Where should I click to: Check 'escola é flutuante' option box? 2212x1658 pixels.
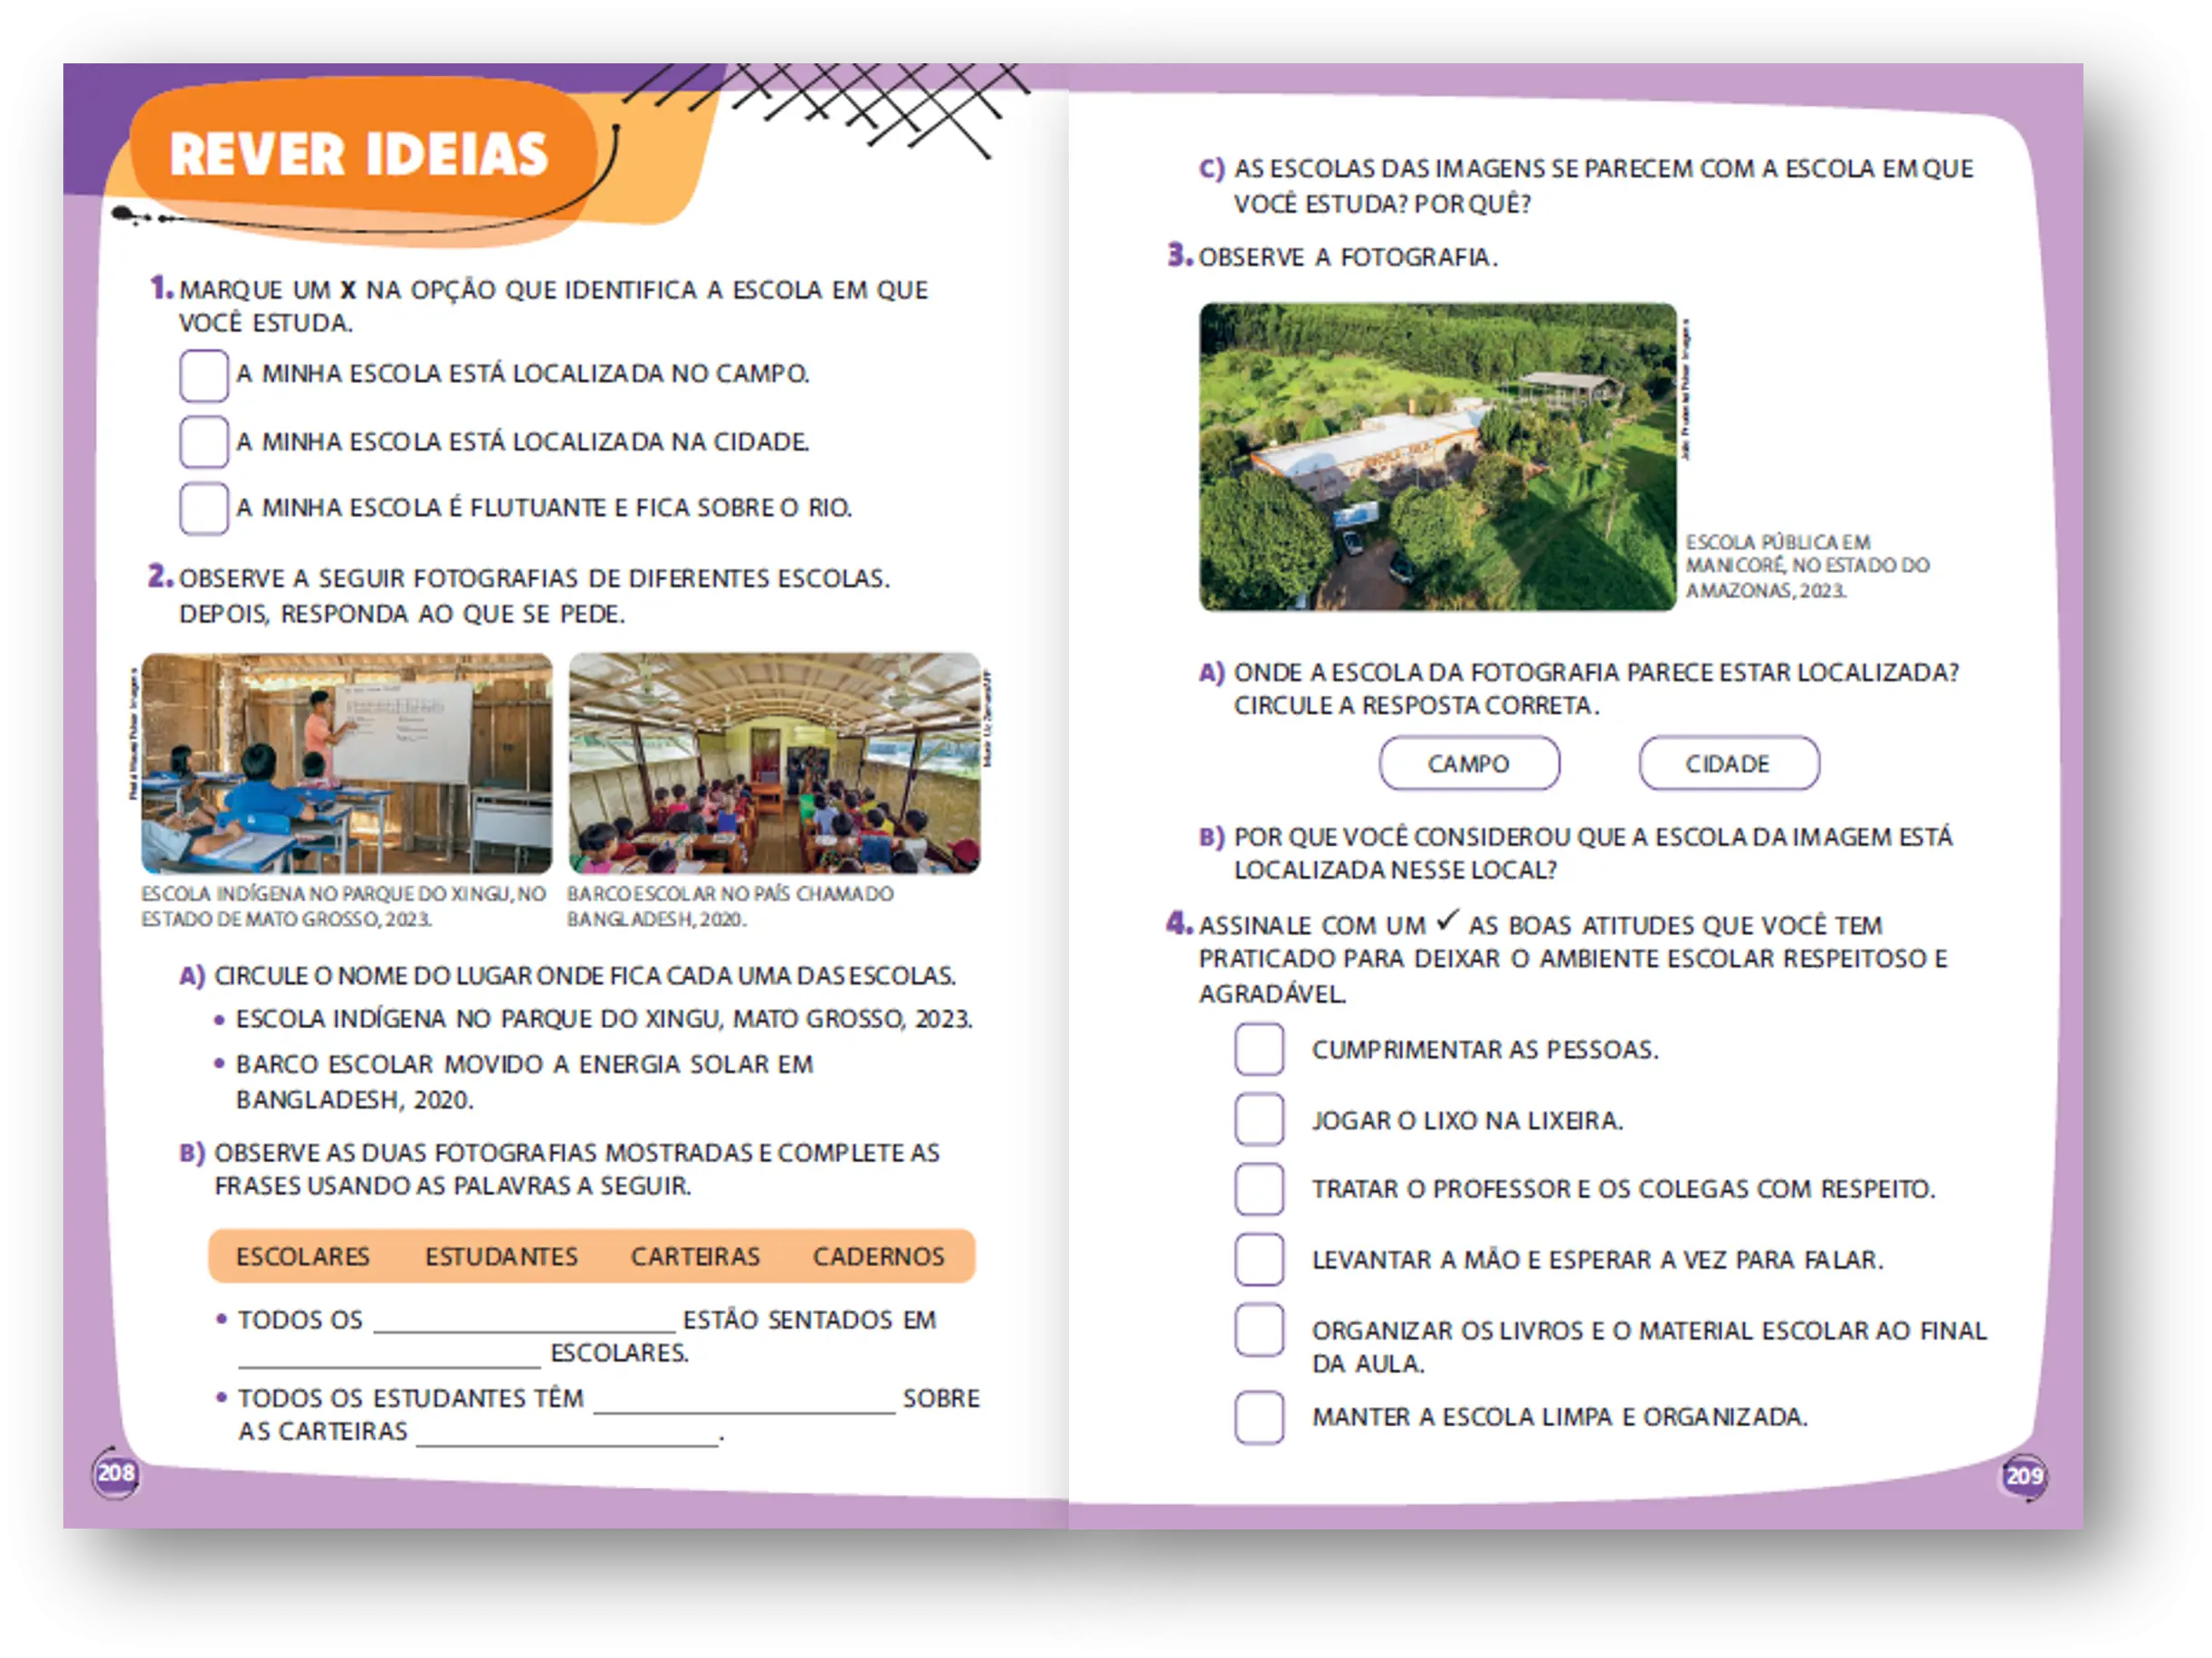(203, 508)
